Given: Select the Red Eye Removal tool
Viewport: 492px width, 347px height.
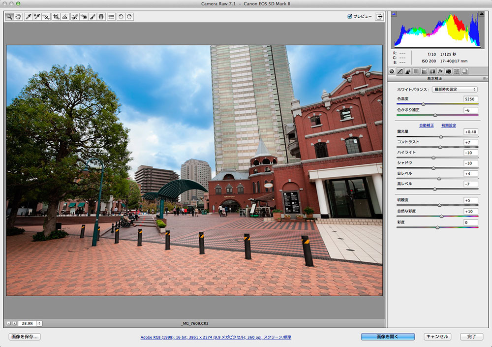Looking at the screenshot, I should pyautogui.click(x=84, y=17).
